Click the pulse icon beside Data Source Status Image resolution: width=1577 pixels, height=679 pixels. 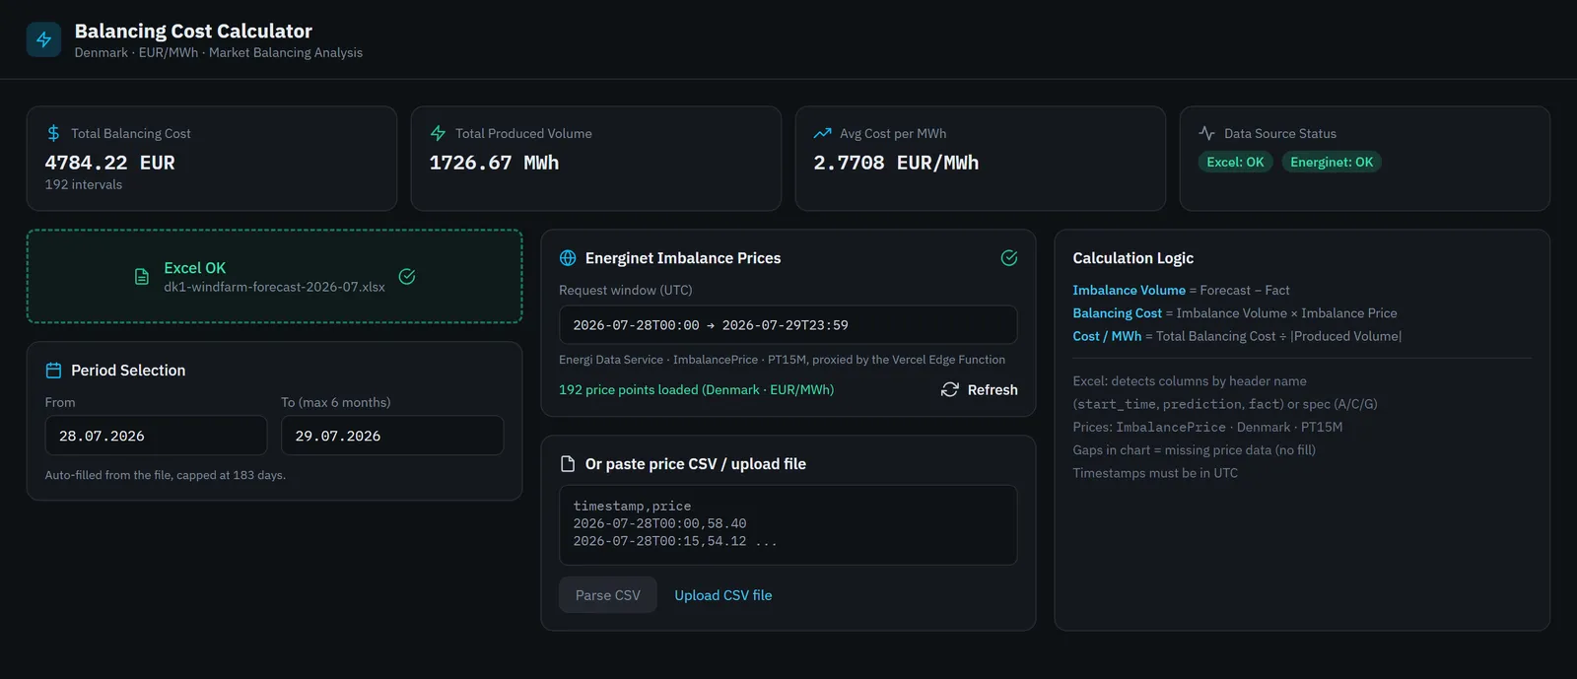(x=1206, y=133)
